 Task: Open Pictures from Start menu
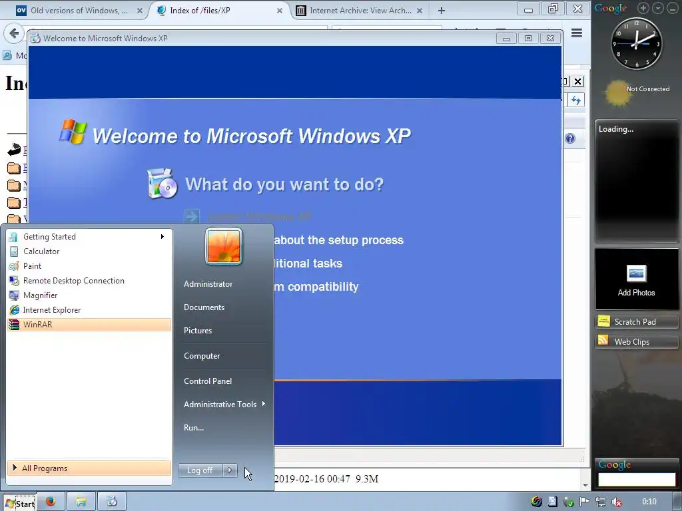[x=198, y=331]
